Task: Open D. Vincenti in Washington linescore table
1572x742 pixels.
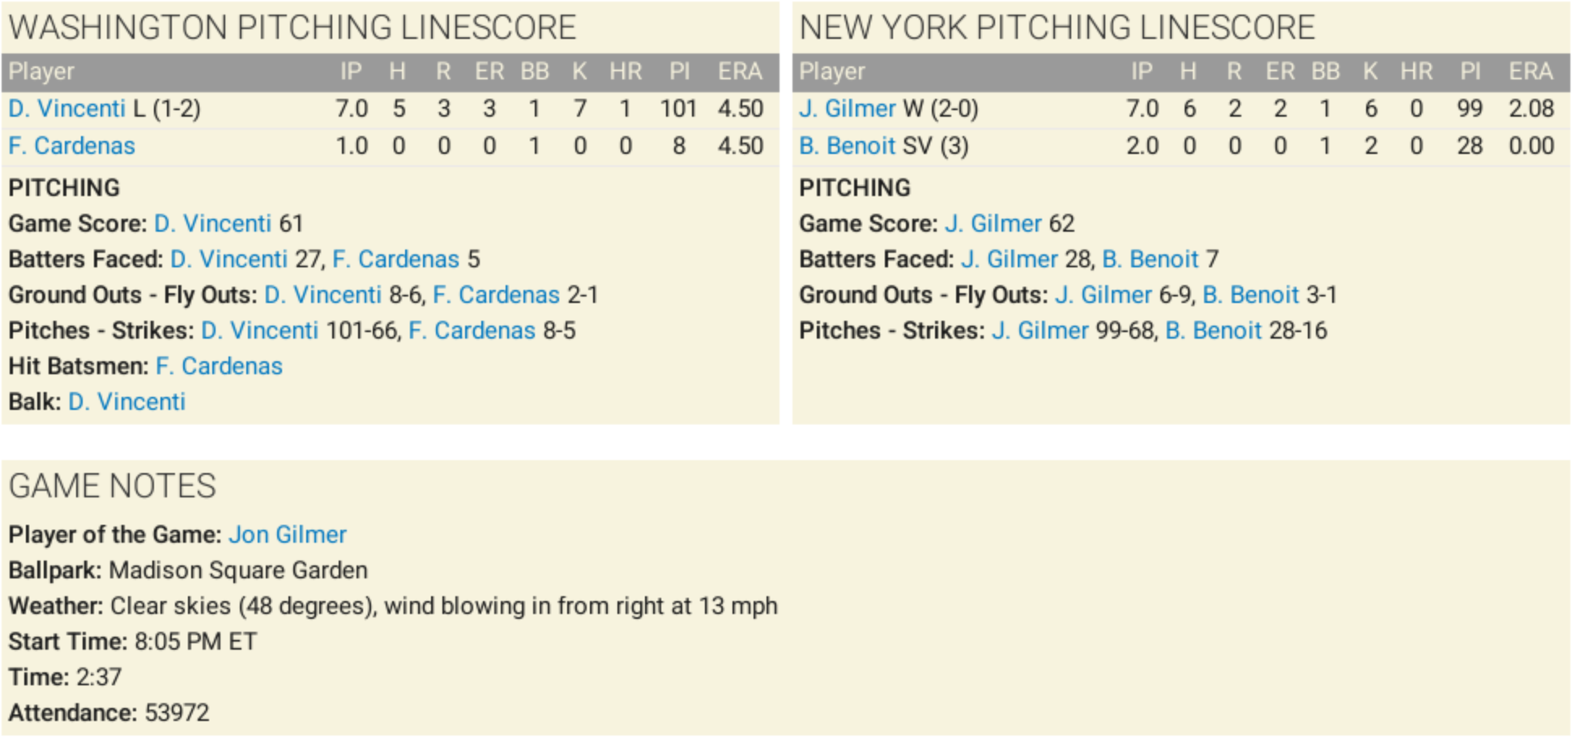Action: tap(66, 109)
